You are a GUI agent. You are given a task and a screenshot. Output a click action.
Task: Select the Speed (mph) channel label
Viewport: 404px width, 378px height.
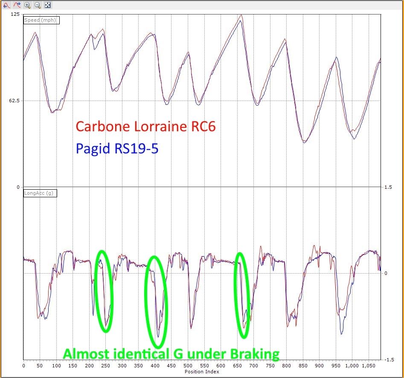pyautogui.click(x=41, y=20)
